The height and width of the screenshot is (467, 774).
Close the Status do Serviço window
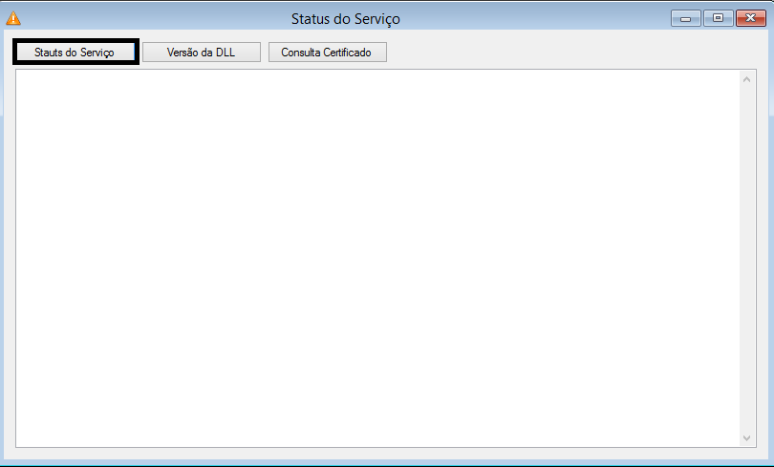[x=750, y=18]
